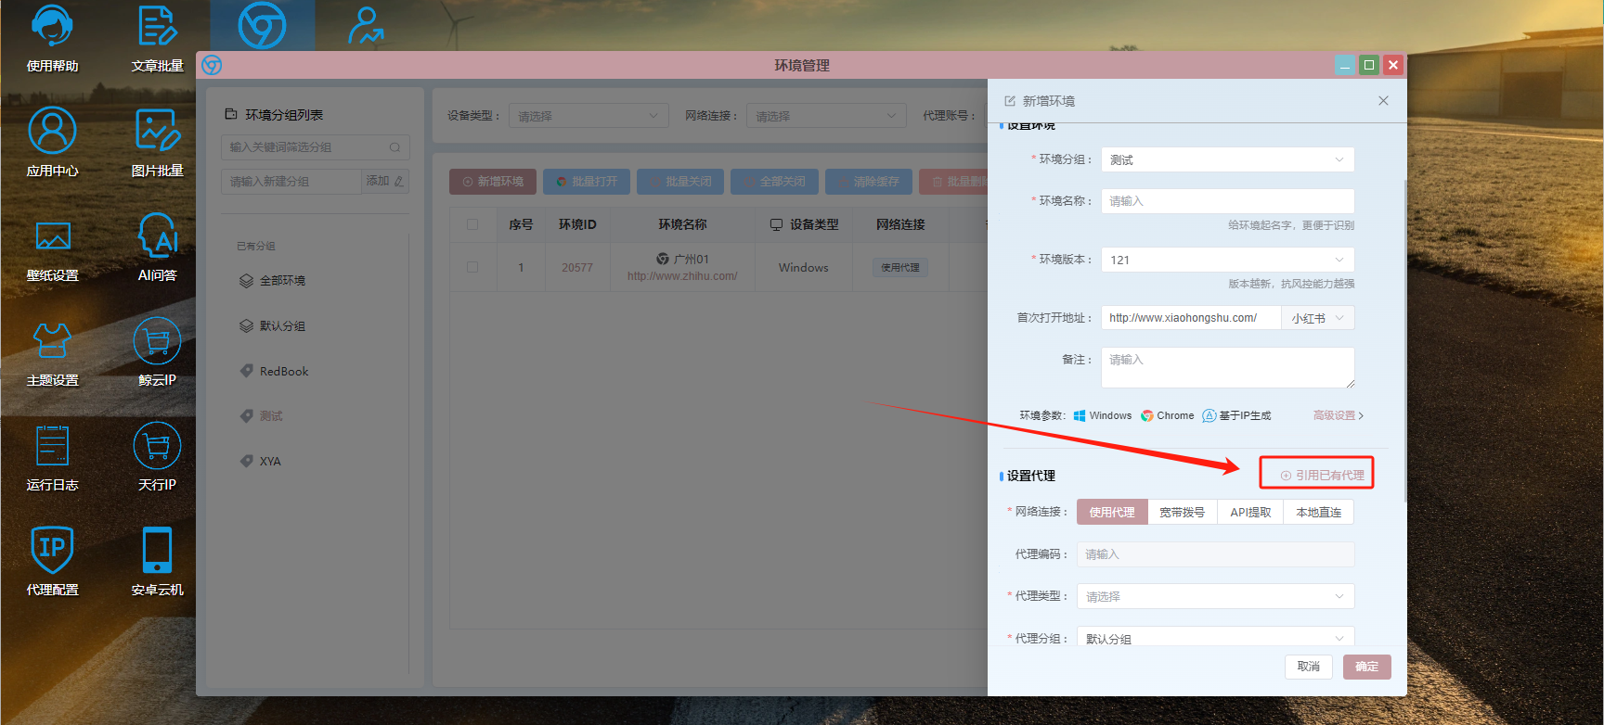
Task: Click the 取消 button
Action: tap(1309, 667)
